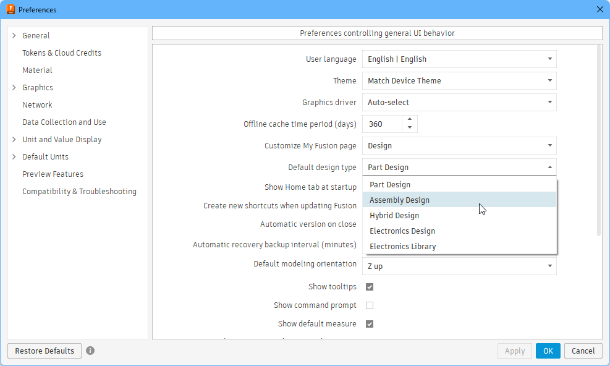The width and height of the screenshot is (610, 366).
Task: Expand the General tree section
Action: click(x=14, y=36)
